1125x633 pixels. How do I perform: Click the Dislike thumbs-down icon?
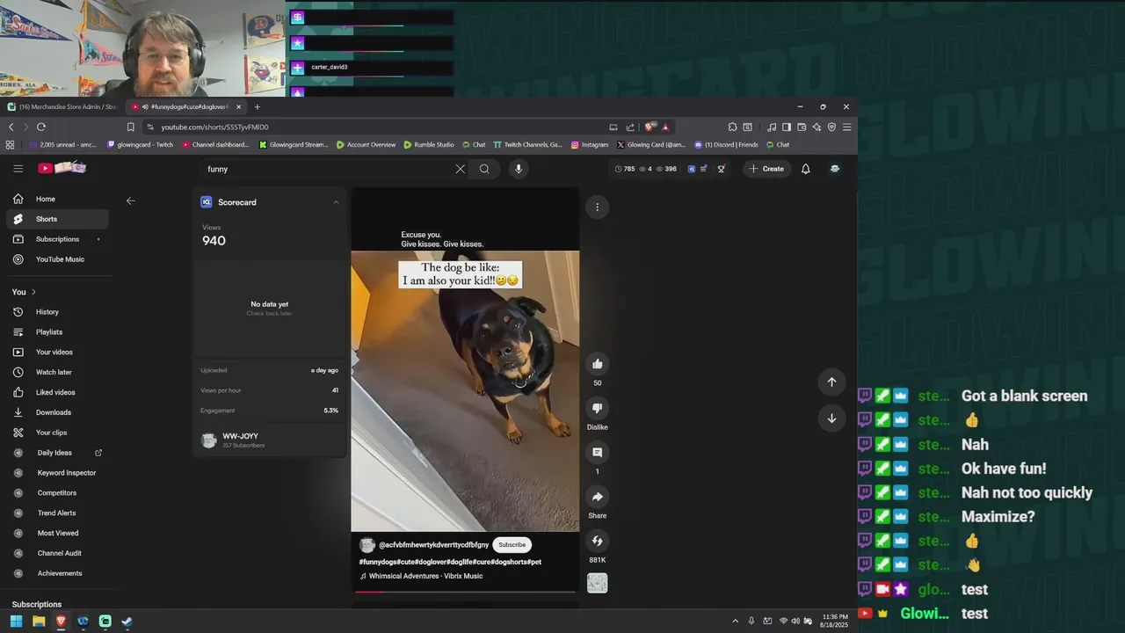pyautogui.click(x=598, y=408)
